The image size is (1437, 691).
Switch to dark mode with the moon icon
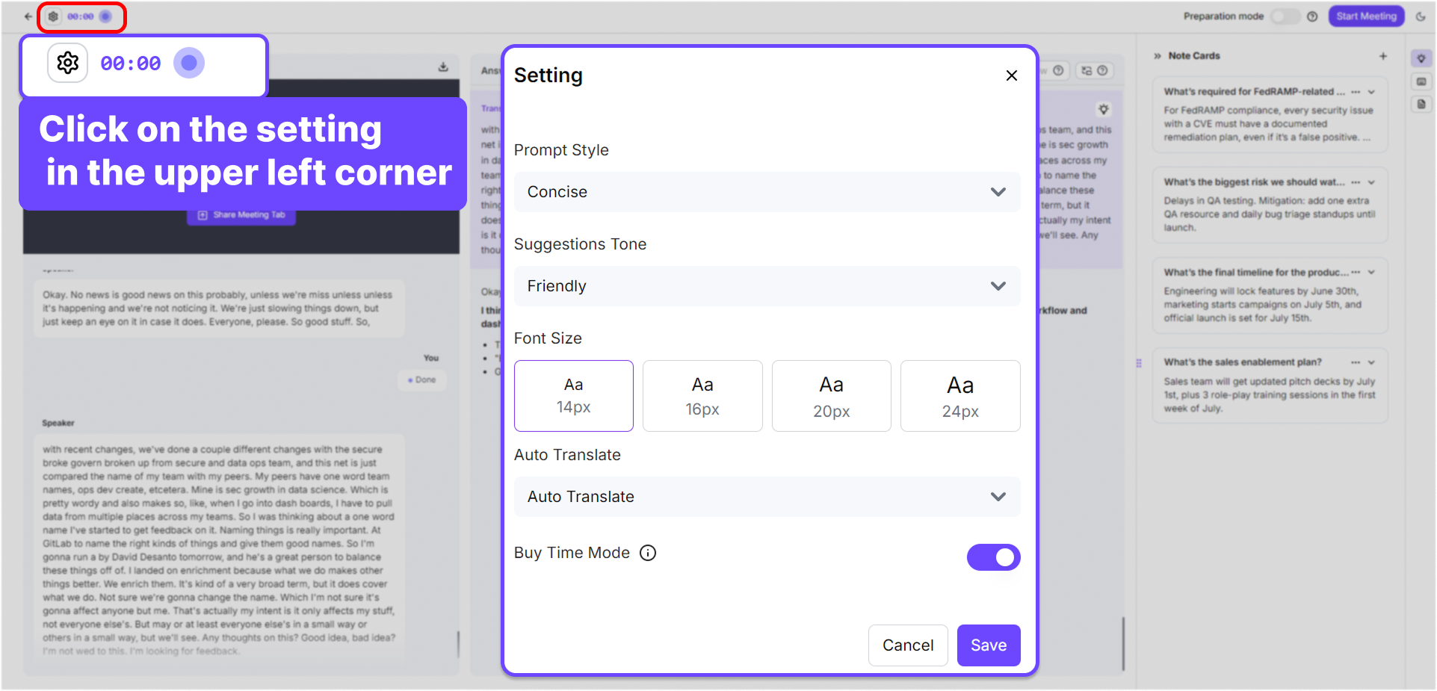click(x=1421, y=16)
